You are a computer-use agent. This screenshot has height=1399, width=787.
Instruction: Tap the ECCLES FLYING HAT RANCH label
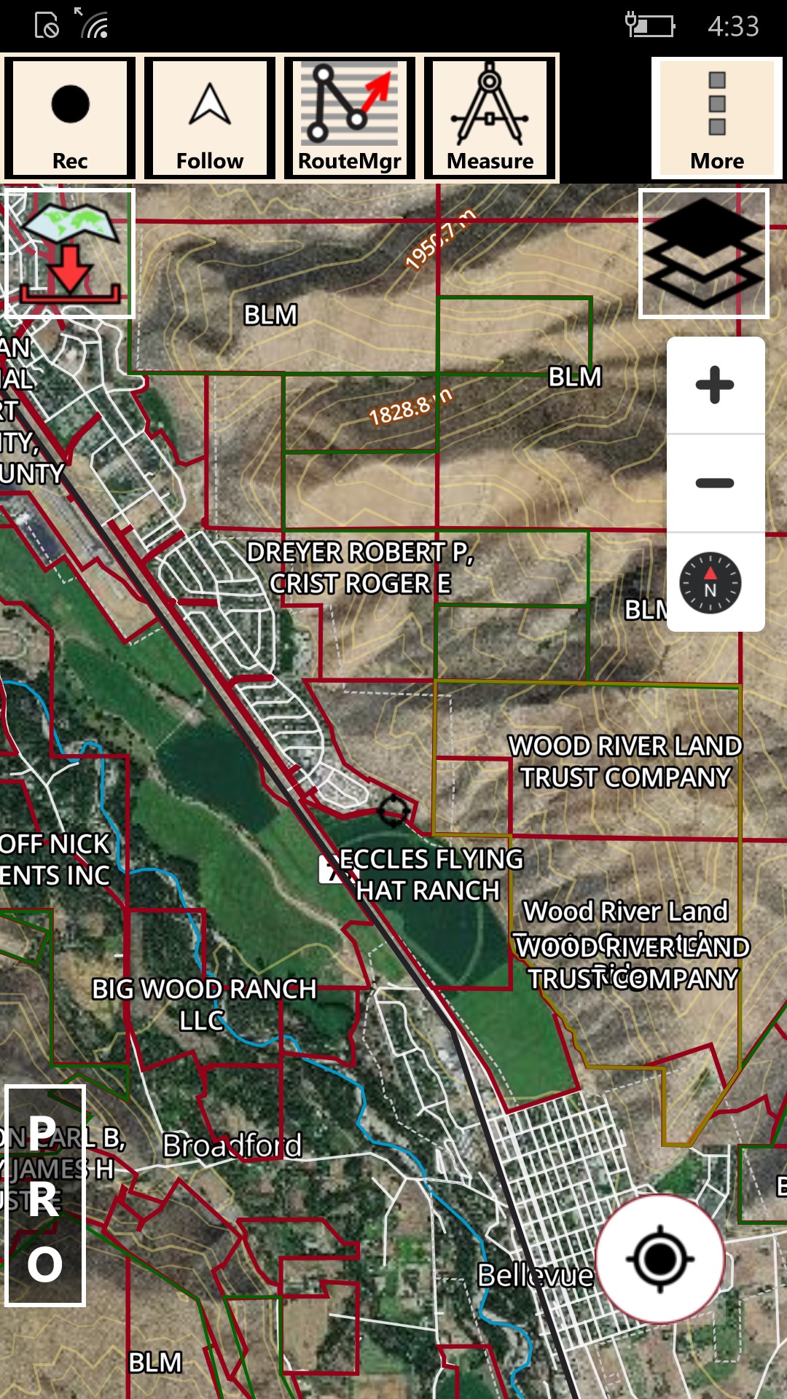(x=431, y=874)
